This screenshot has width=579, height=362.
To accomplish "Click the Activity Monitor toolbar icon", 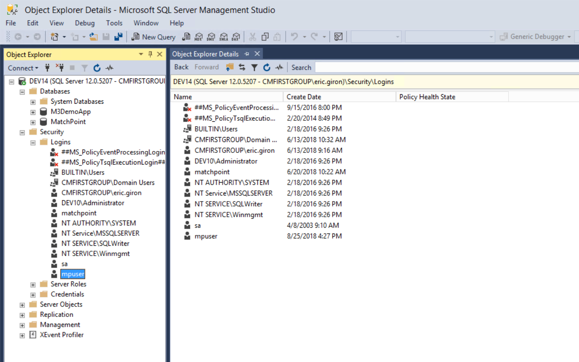I will 338,37.
